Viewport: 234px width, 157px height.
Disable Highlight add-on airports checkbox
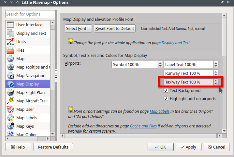click(x=166, y=99)
